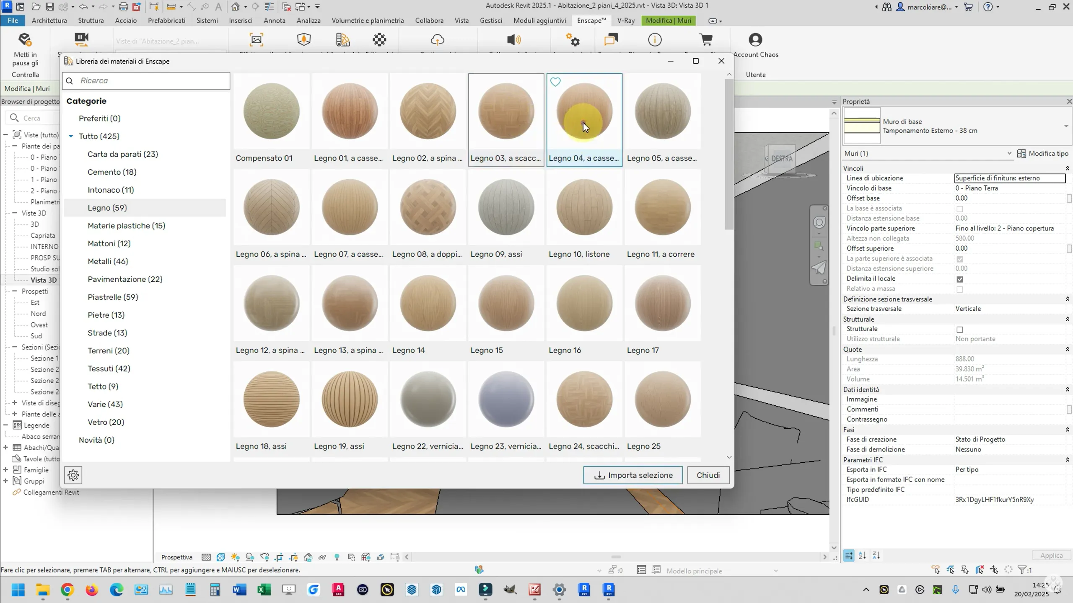Select the Legno 19, assi material thumbnail
The height and width of the screenshot is (603, 1073).
pyautogui.click(x=350, y=399)
